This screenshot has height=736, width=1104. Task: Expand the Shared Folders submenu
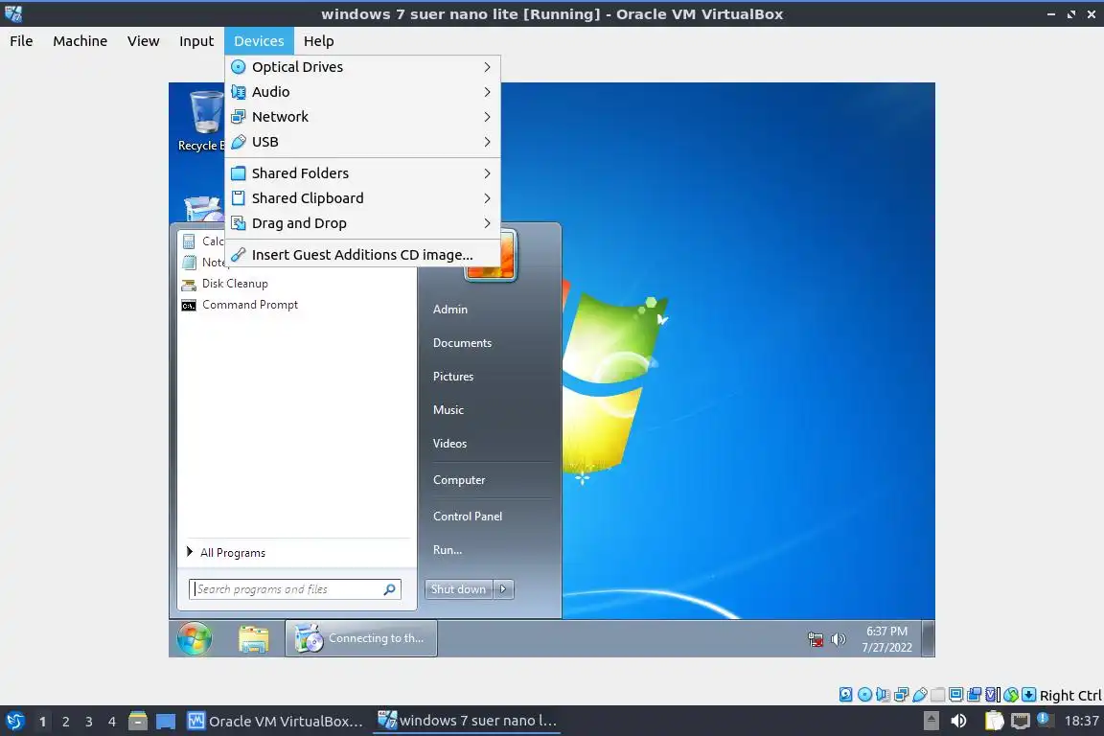click(x=362, y=173)
